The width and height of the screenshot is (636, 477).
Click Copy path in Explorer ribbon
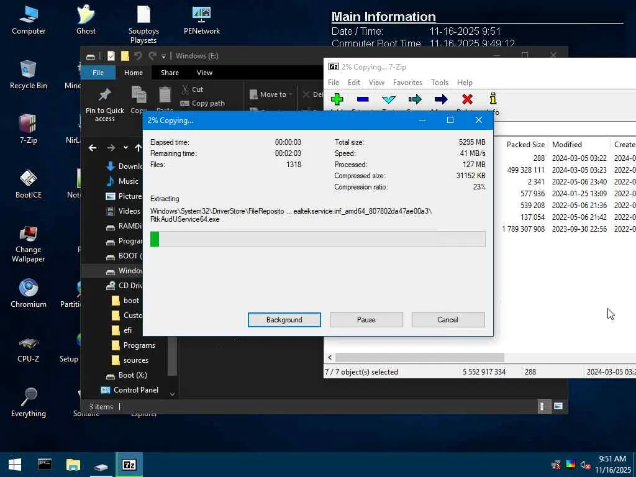click(202, 103)
